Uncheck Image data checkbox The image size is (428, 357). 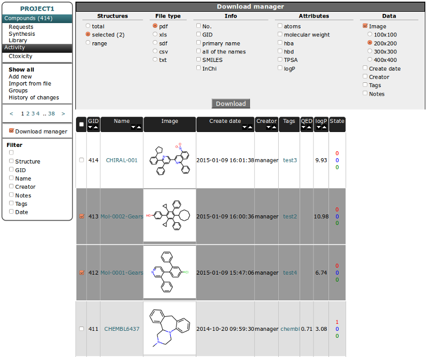(x=365, y=26)
